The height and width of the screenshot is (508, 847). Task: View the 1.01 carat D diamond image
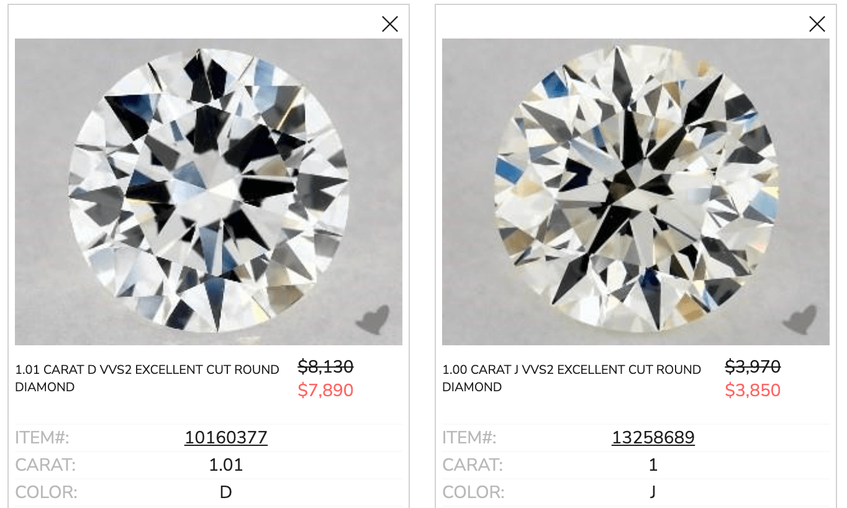click(209, 192)
